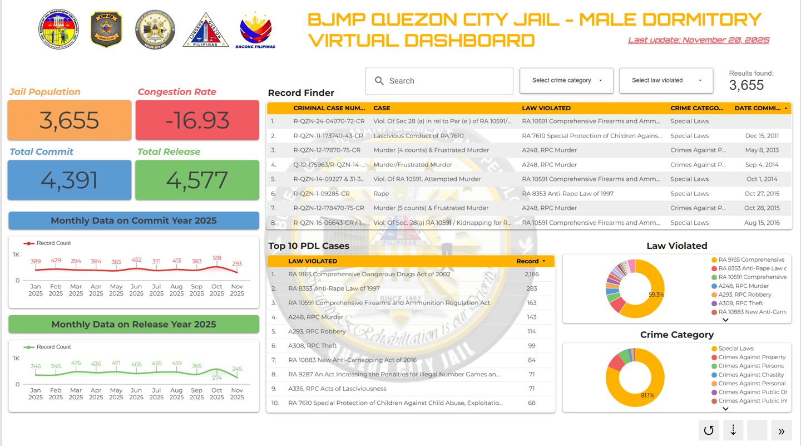Click the reset (circular arrow) button
801x446 pixels.
pos(709,430)
